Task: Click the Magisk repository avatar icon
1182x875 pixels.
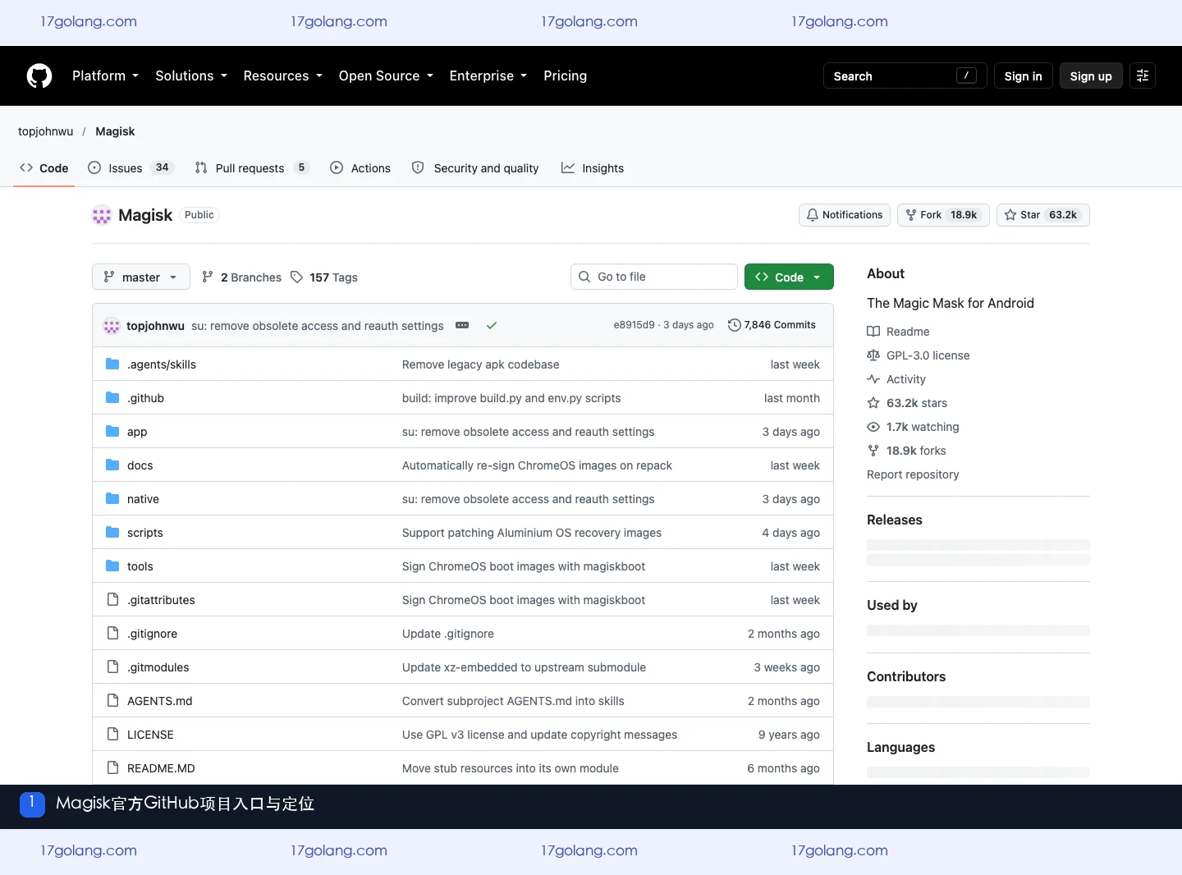Action: point(102,215)
